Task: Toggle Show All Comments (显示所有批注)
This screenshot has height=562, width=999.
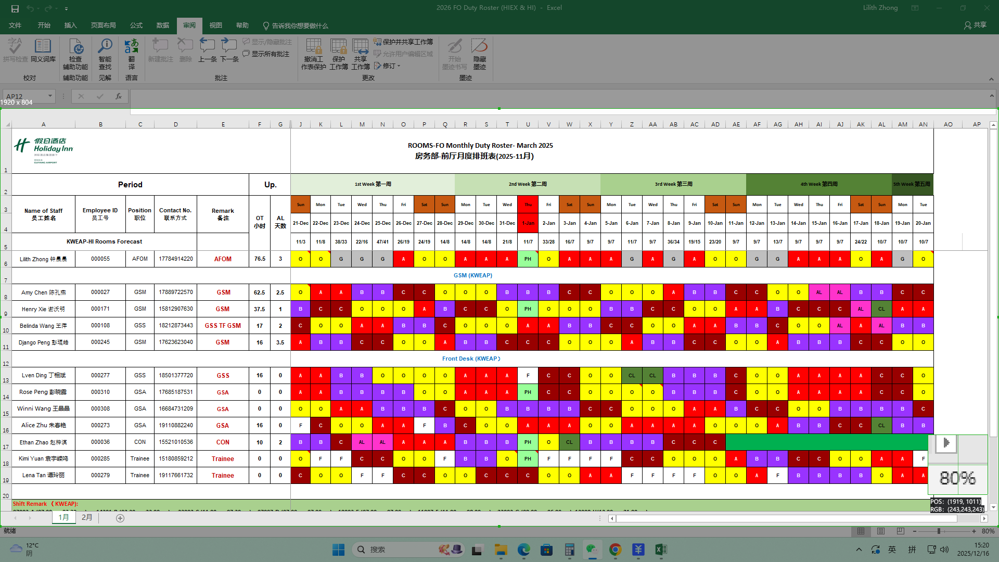Action: coord(266,54)
